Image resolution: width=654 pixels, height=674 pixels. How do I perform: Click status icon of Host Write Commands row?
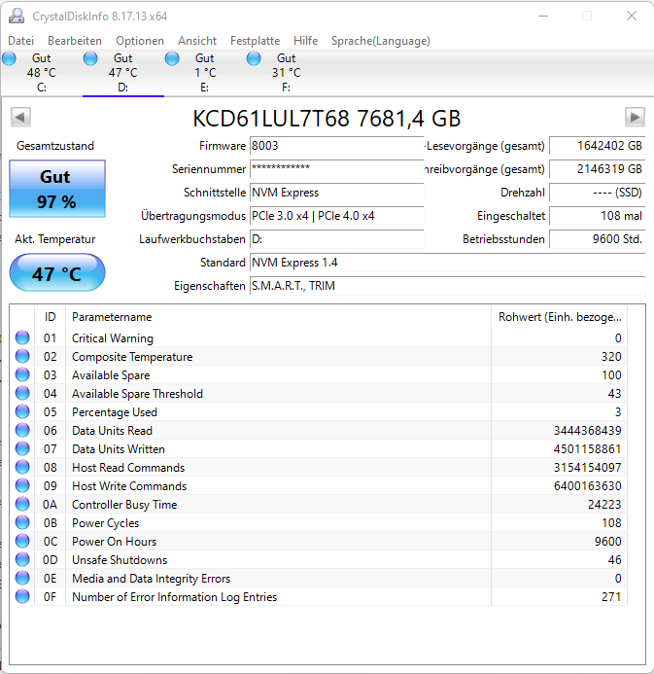tap(22, 485)
